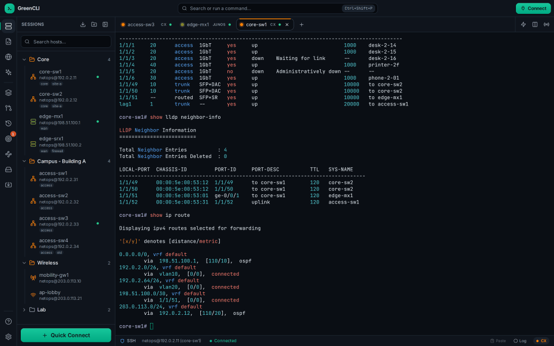This screenshot has height=346, width=554.
Task: Click the globe network sidebar icon
Action: pyautogui.click(x=9, y=57)
